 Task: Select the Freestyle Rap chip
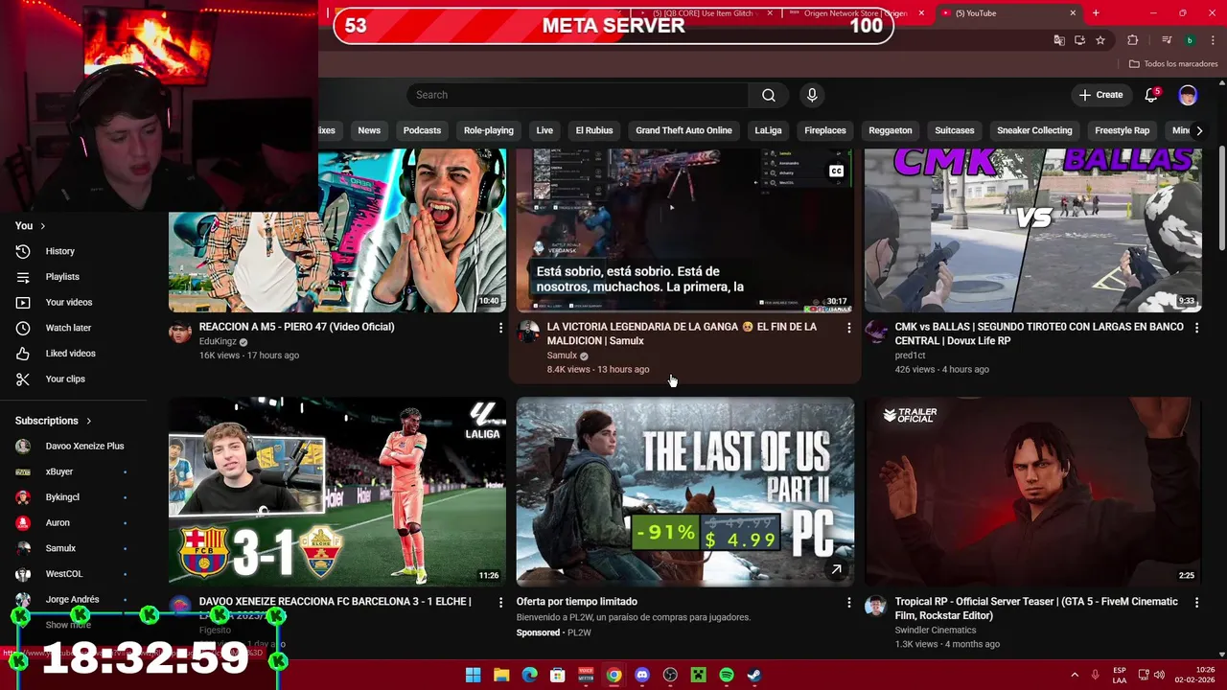1122,130
